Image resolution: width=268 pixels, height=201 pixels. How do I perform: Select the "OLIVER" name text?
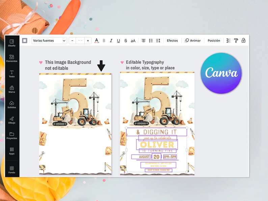(x=157, y=145)
